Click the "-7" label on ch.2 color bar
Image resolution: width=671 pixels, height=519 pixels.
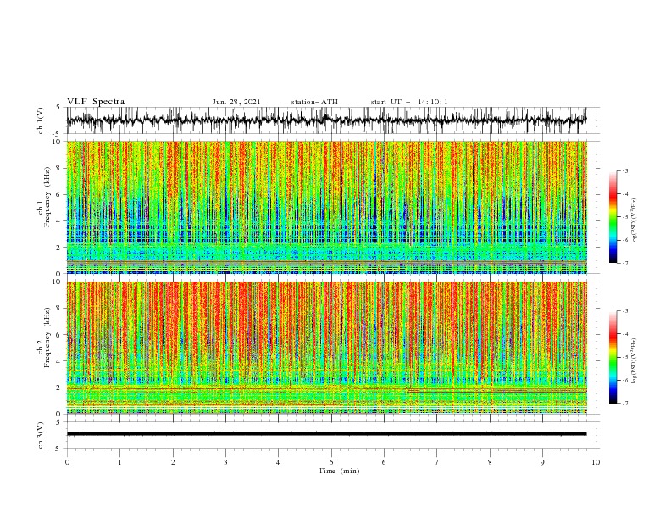tap(625, 404)
